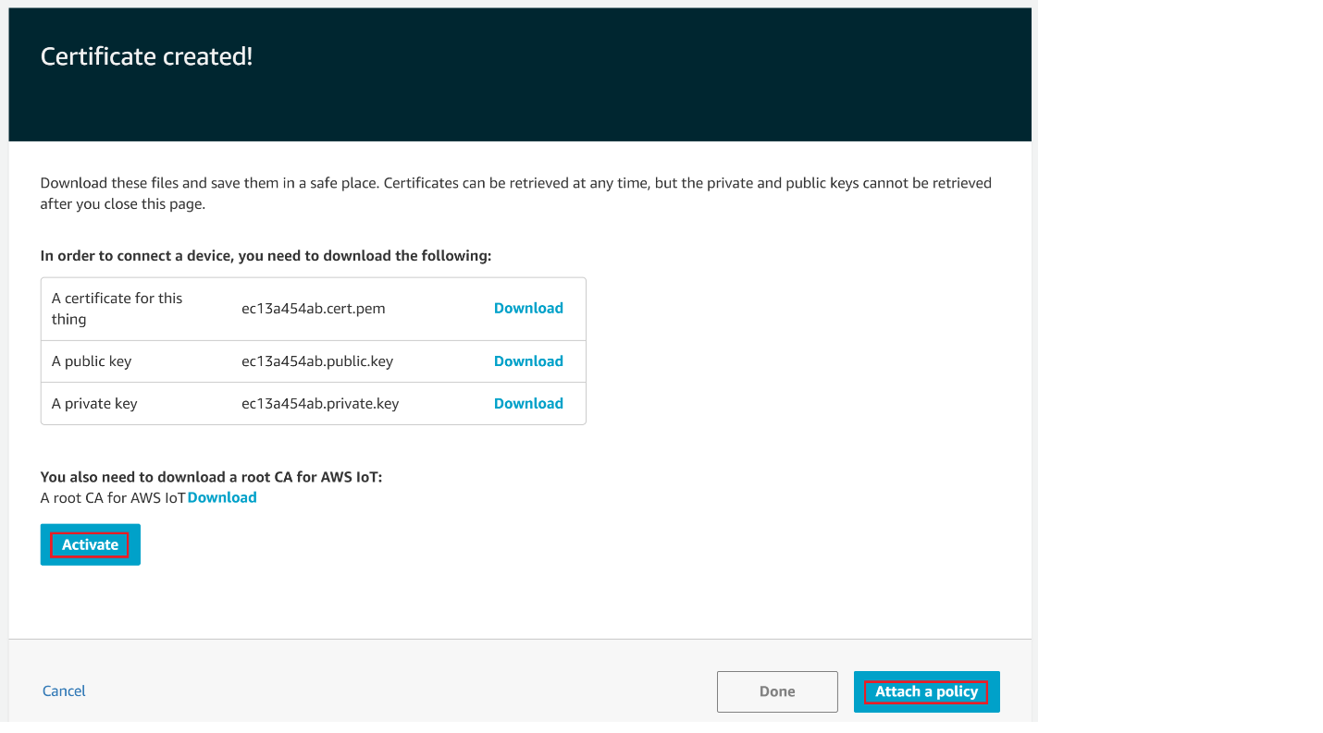Download the root CA for AWS IoT
1323x733 pixels.
[221, 497]
